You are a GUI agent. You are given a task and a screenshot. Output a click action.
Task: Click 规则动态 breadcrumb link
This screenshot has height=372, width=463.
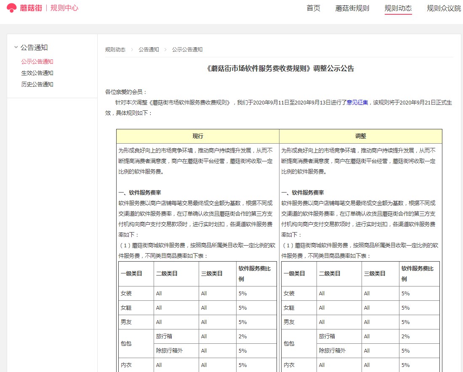pyautogui.click(x=115, y=50)
